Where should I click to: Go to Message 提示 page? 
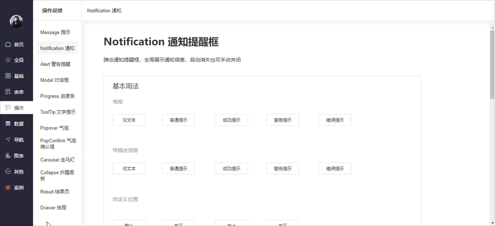57,32
